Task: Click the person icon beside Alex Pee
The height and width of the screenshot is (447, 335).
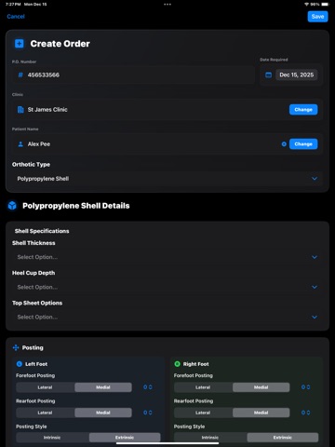Action: click(x=20, y=144)
